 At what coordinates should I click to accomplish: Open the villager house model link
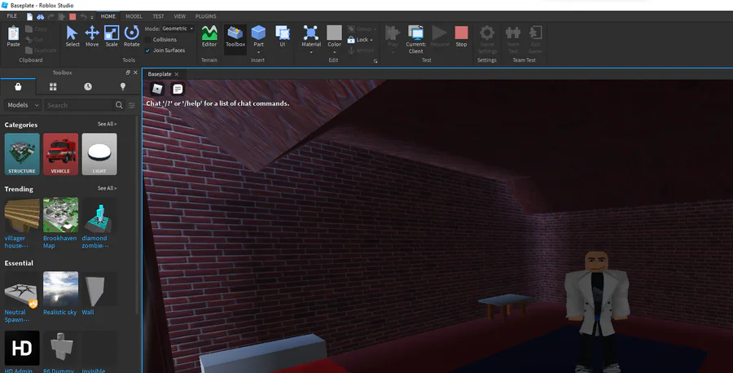(x=16, y=242)
